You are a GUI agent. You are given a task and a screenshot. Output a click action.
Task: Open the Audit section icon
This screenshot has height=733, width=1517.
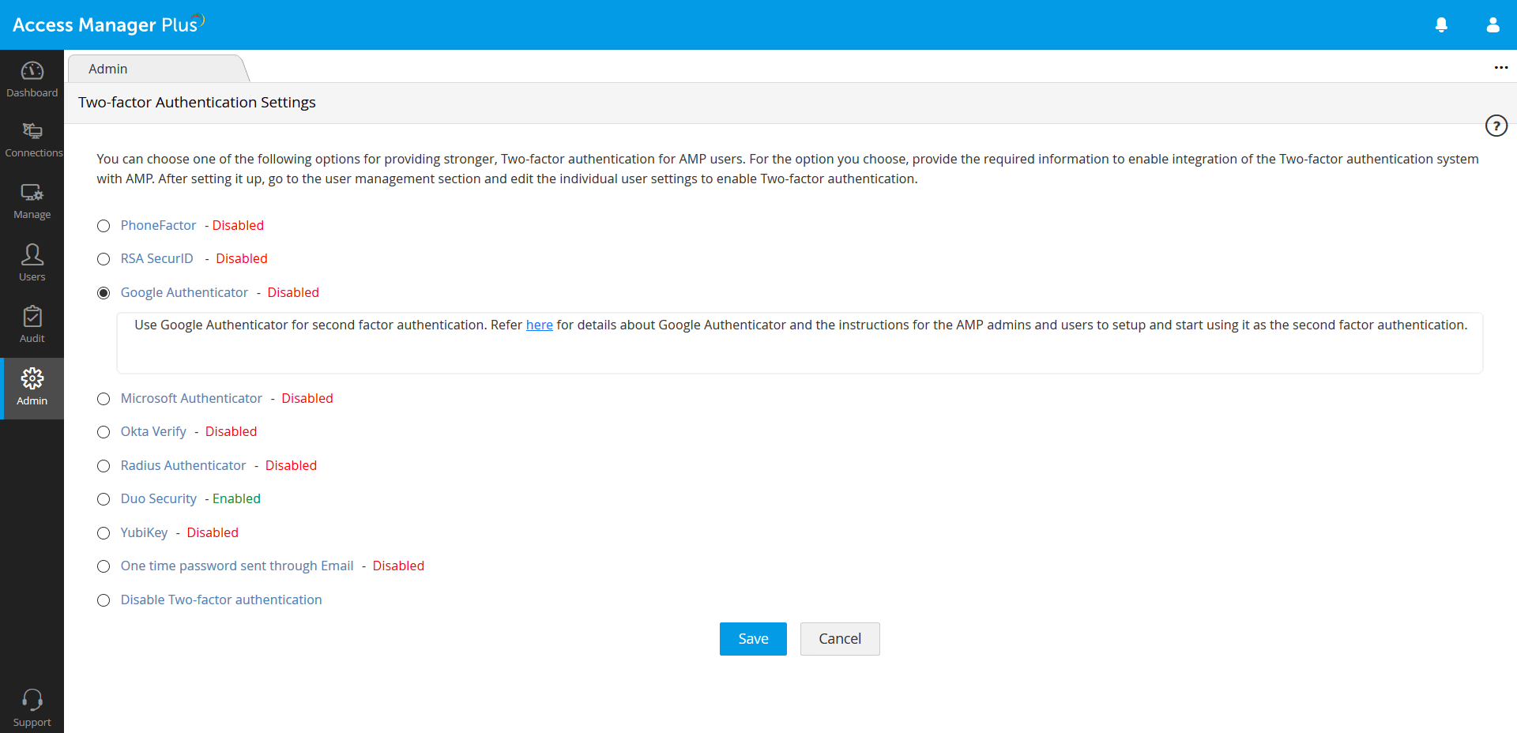point(32,317)
